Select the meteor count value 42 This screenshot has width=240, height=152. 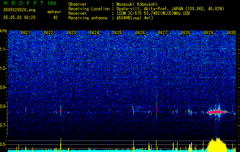pos(55,17)
